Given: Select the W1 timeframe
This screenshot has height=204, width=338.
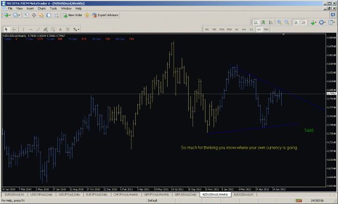Looking at the screenshot, I should point(259,29).
